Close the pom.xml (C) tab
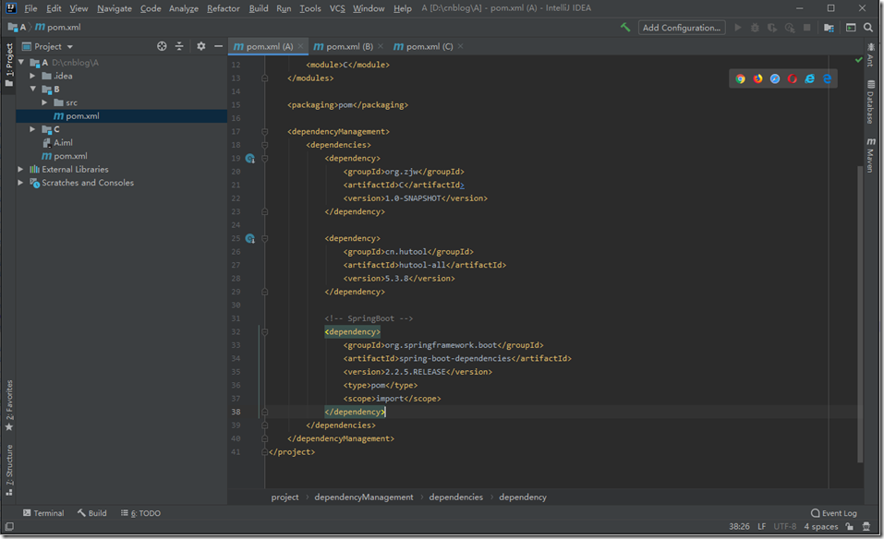 tap(460, 46)
